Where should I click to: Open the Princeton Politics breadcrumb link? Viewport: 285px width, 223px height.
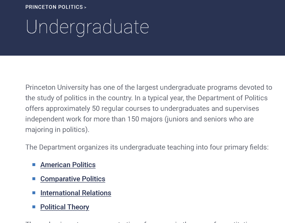tap(54, 7)
